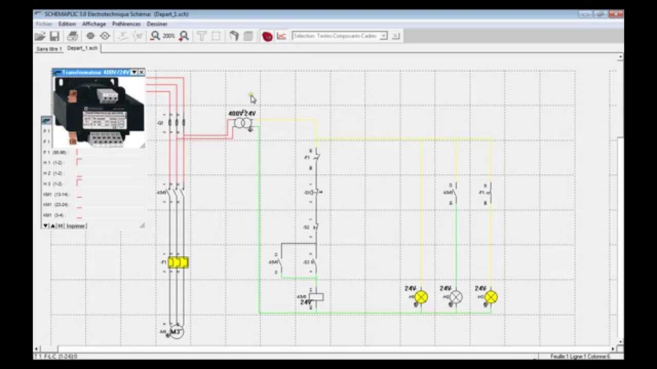Image resolution: width=657 pixels, height=369 pixels.
Task: Switch to the Sans titre 1 tab
Action: (49, 49)
